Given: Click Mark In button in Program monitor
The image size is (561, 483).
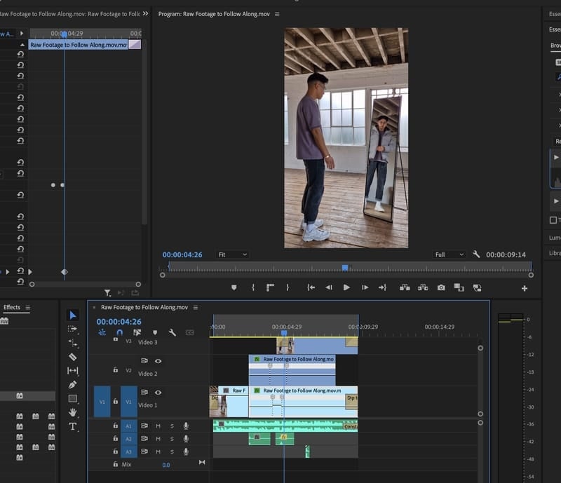Looking at the screenshot, I should coord(253,287).
